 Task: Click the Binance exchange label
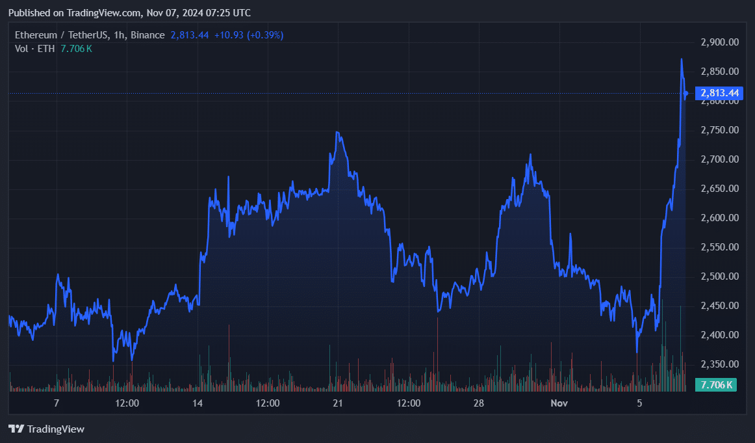(x=146, y=34)
